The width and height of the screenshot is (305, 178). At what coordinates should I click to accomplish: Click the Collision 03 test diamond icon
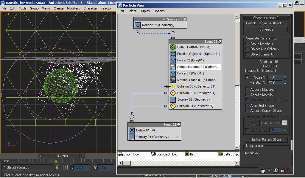[173, 86]
